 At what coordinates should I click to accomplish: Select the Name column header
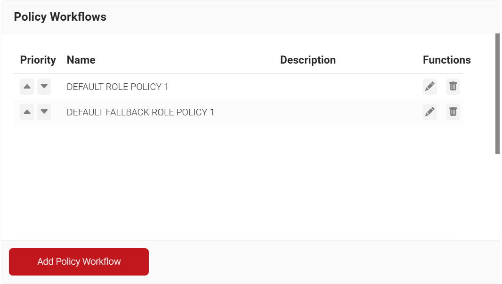tap(81, 60)
